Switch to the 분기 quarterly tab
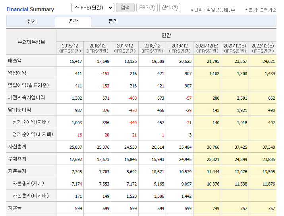The width and height of the screenshot is (284, 216). [x=113, y=21]
